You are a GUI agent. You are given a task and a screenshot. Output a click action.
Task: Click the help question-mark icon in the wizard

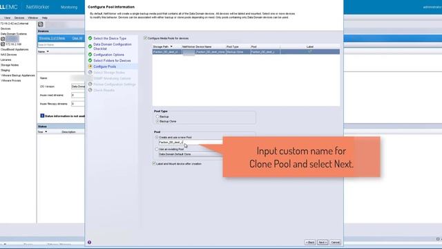(x=89, y=242)
